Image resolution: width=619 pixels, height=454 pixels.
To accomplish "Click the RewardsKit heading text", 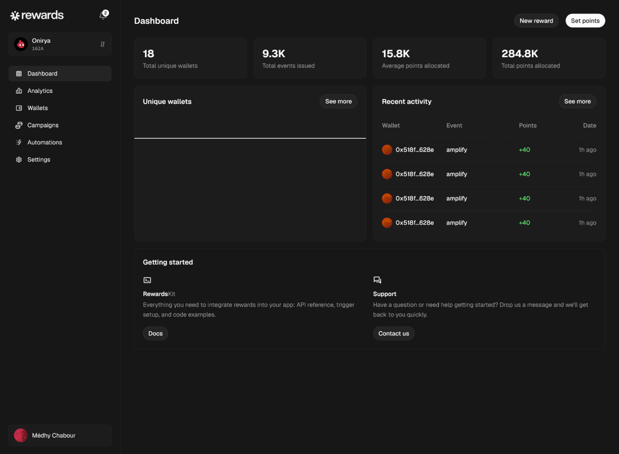I will point(159,294).
